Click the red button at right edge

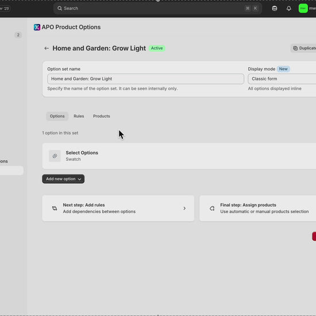coord(314,236)
